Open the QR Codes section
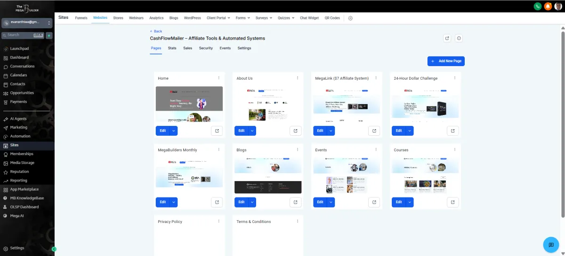This screenshot has width=565, height=256. (332, 18)
